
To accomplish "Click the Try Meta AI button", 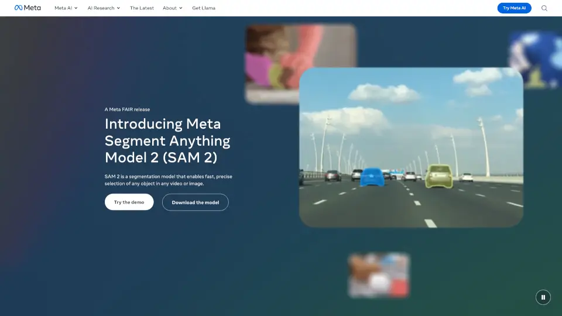I will [514, 8].
